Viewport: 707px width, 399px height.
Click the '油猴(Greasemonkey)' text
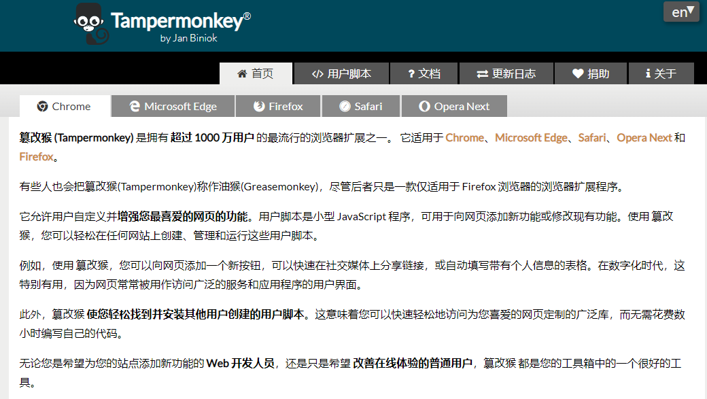click(269, 187)
